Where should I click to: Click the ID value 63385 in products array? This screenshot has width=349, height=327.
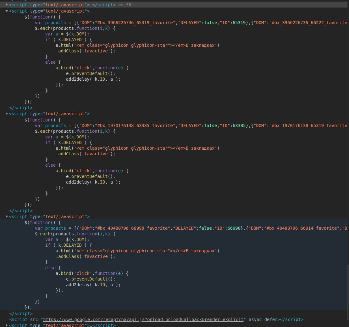[x=239, y=126]
